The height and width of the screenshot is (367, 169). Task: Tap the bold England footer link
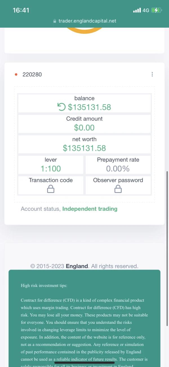click(x=77, y=266)
